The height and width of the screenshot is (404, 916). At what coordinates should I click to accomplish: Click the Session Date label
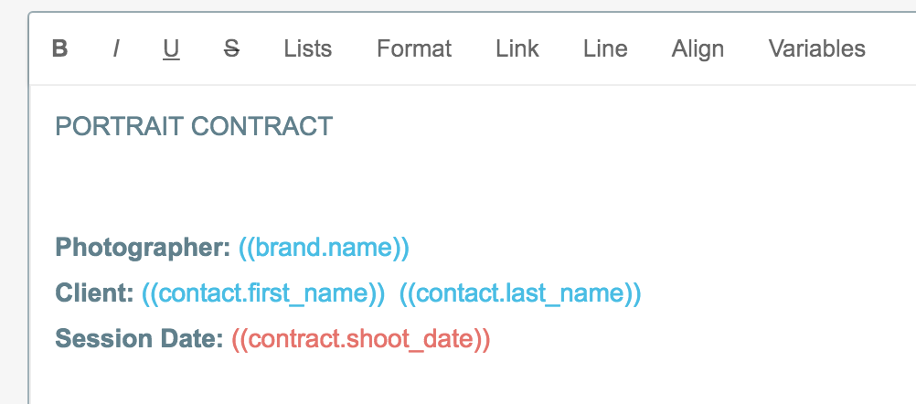tap(139, 339)
